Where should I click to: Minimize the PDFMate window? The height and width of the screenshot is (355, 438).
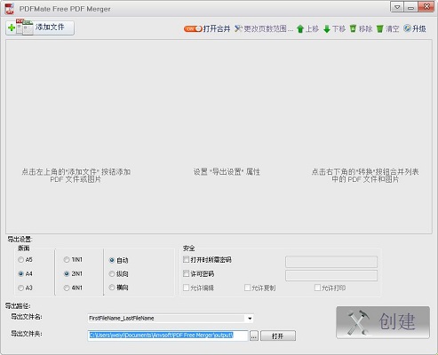pyautogui.click(x=410, y=7)
